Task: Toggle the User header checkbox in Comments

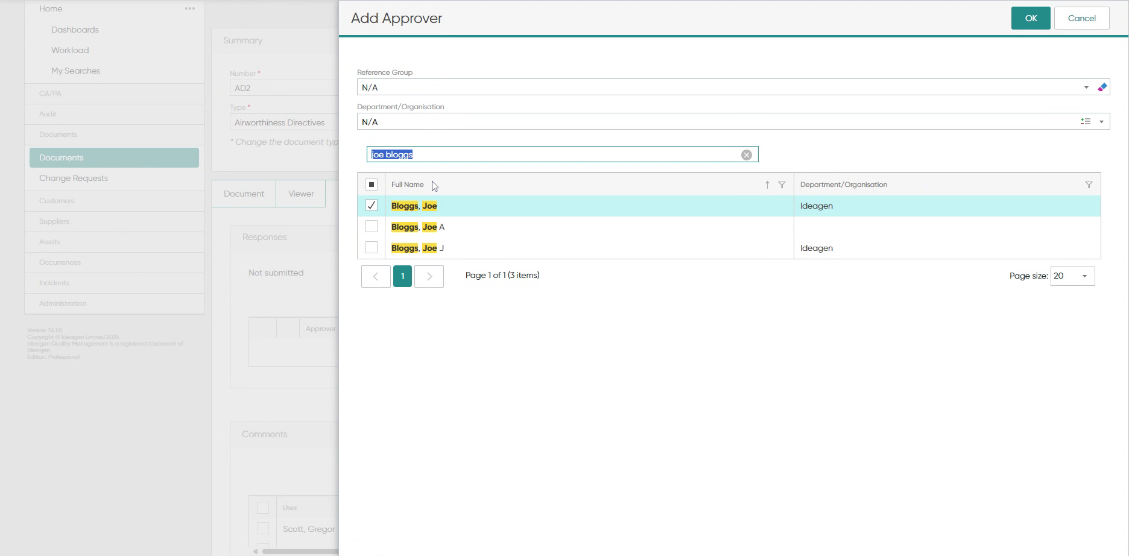Action: pos(263,508)
